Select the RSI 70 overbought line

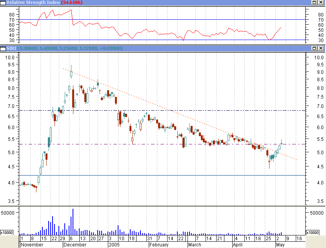pos(162,20)
